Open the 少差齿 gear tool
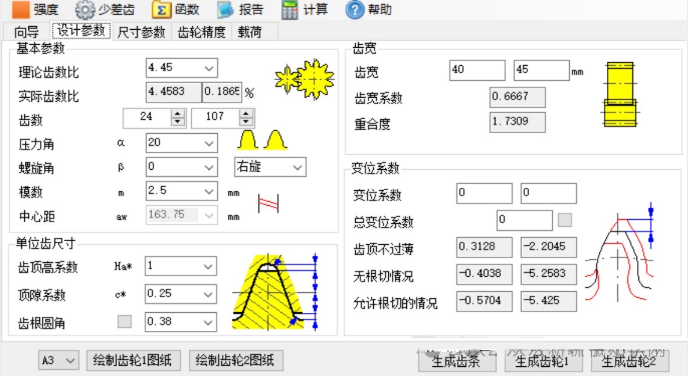The height and width of the screenshot is (376, 688). pos(105,9)
